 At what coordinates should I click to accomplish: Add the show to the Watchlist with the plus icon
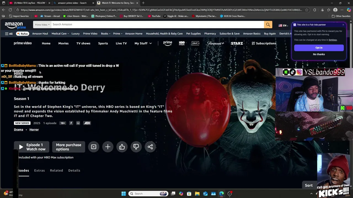click(x=108, y=147)
